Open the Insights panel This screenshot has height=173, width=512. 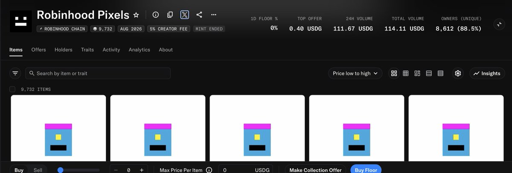pos(487,73)
